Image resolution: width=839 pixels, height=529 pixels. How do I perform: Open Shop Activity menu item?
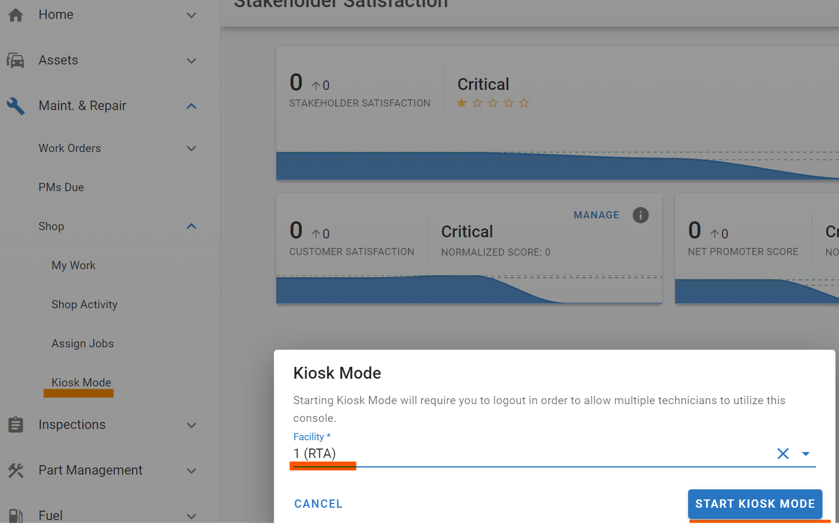tap(85, 305)
